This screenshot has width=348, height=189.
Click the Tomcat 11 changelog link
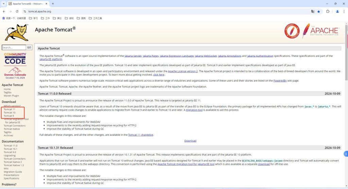(140, 135)
